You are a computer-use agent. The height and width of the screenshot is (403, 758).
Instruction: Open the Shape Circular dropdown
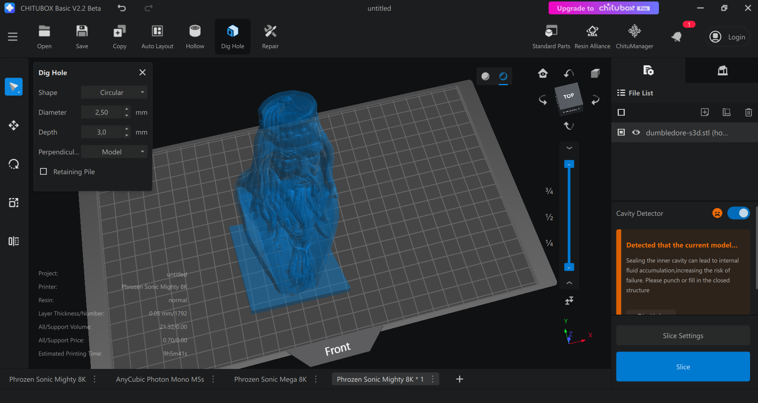click(114, 92)
